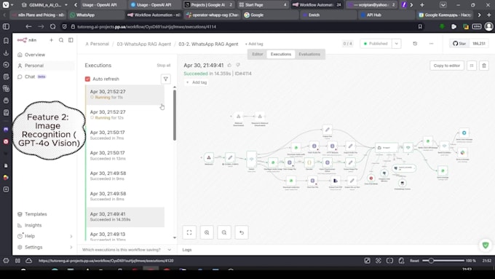
Task: Add a web panel with plus icon
Action: click(6, 189)
